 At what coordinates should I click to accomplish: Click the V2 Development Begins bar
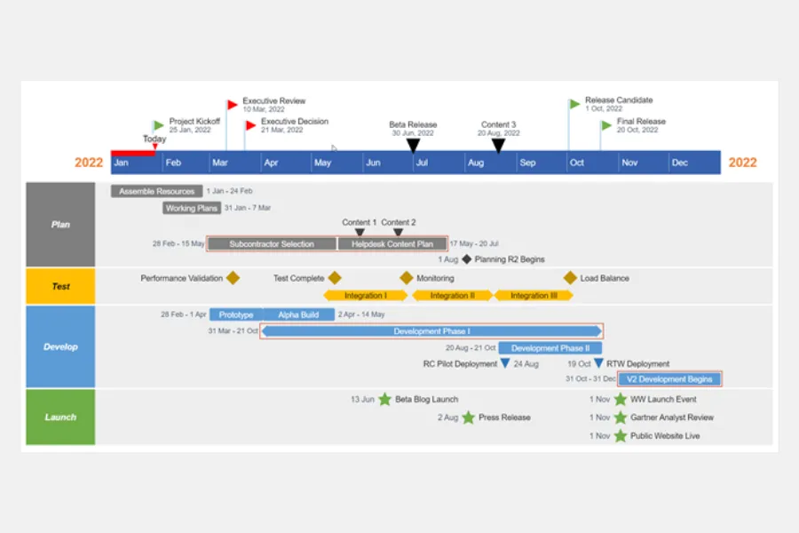point(670,378)
